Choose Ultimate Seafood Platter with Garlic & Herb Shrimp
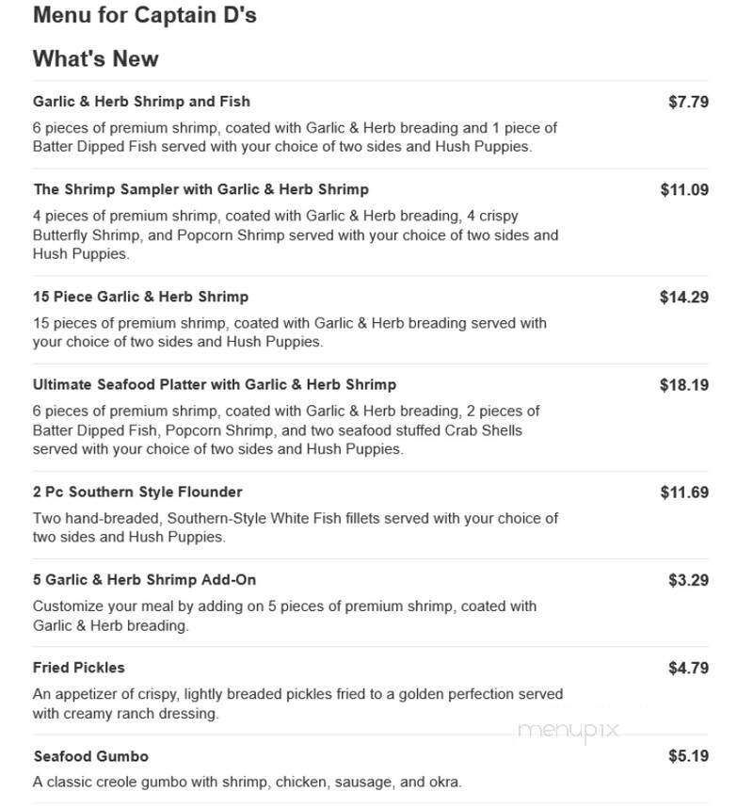This screenshot has height=808, width=737. pos(215,385)
